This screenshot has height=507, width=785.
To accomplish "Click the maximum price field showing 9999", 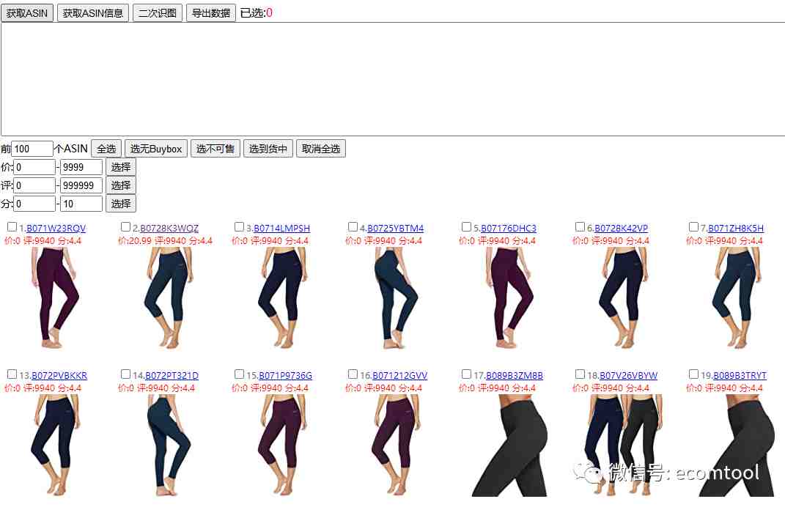I will (x=81, y=167).
